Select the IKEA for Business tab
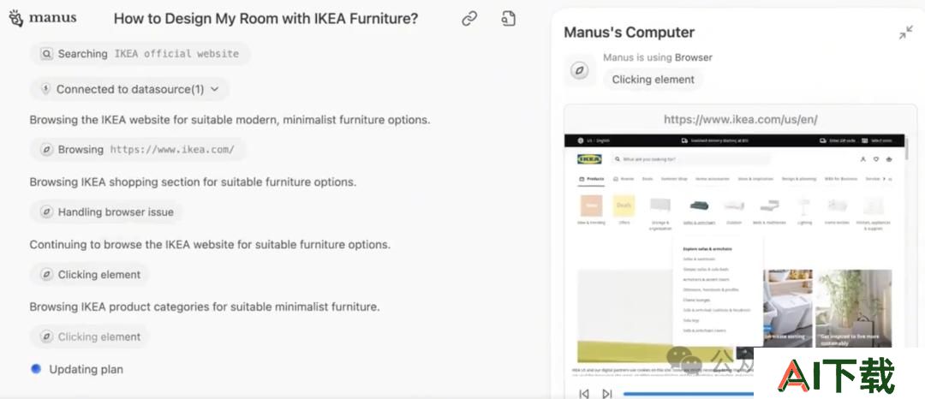 pos(841,179)
